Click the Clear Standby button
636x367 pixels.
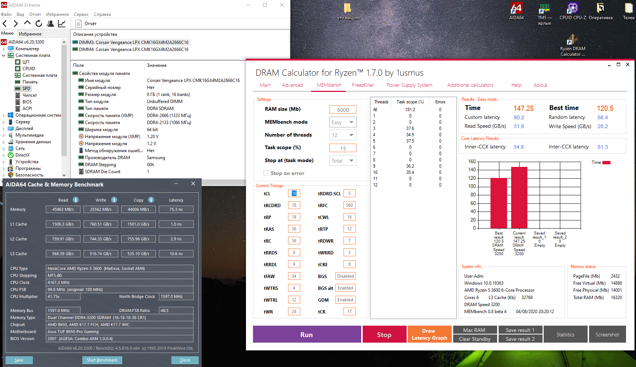coord(474,339)
